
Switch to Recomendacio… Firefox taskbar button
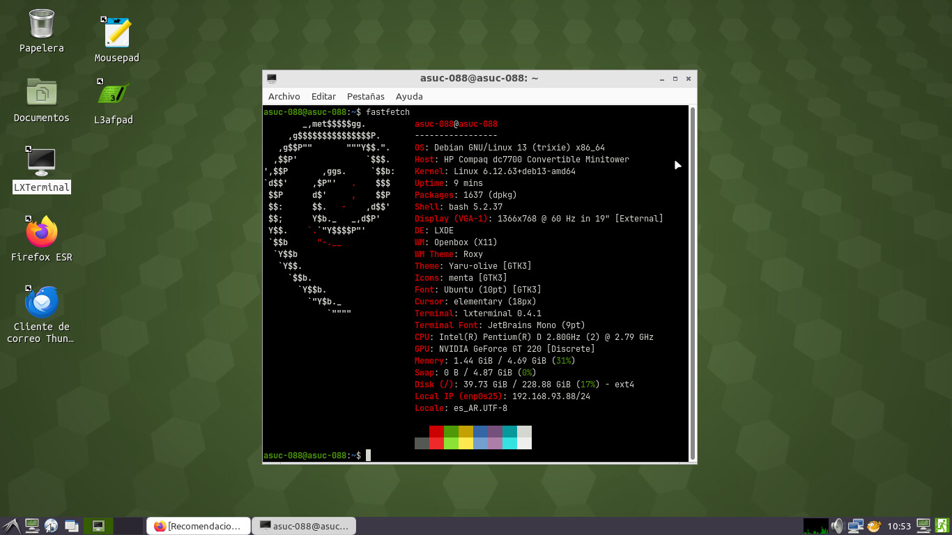click(198, 526)
